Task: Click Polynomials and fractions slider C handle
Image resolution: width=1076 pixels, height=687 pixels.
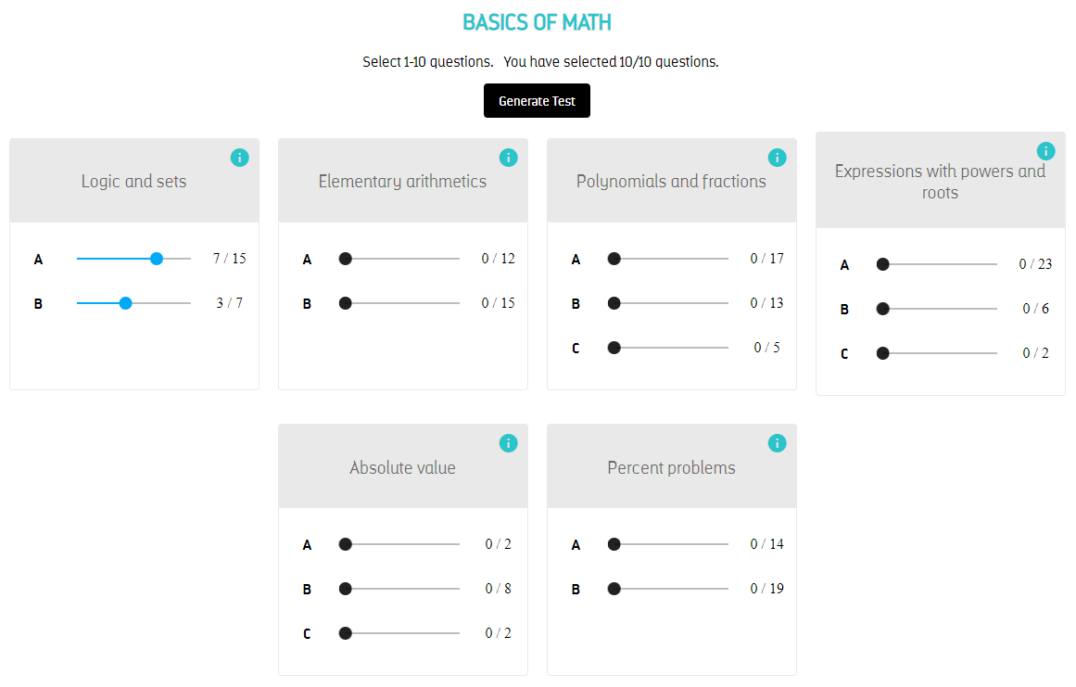Action: coord(614,348)
